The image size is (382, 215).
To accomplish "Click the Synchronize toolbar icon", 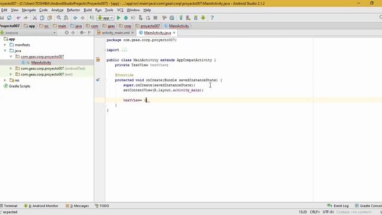I will click(x=10, y=18).
